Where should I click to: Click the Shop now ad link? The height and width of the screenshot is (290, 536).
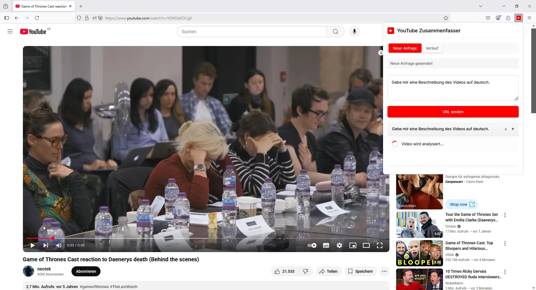462,204
